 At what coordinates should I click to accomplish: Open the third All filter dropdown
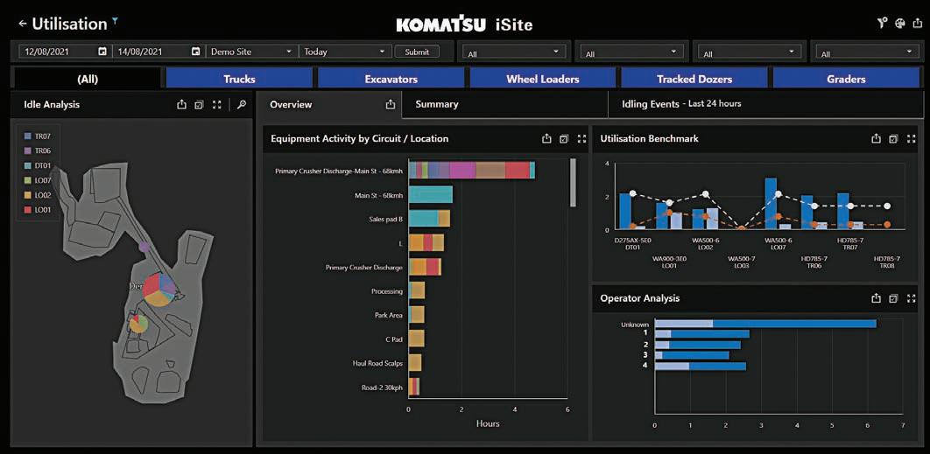tap(750, 52)
